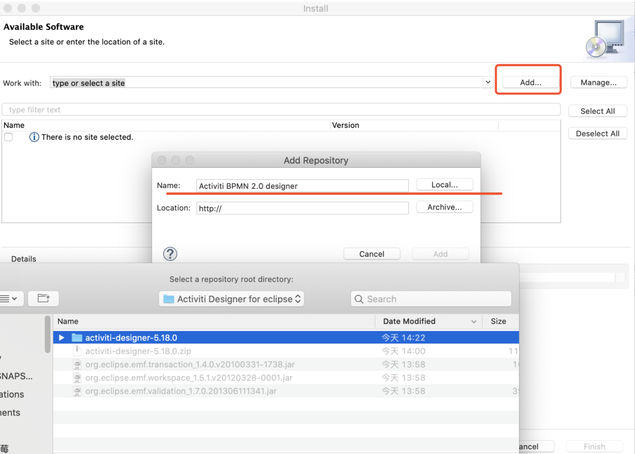The image size is (635, 454).
Task: Click the Deselect All button
Action: [597, 133]
